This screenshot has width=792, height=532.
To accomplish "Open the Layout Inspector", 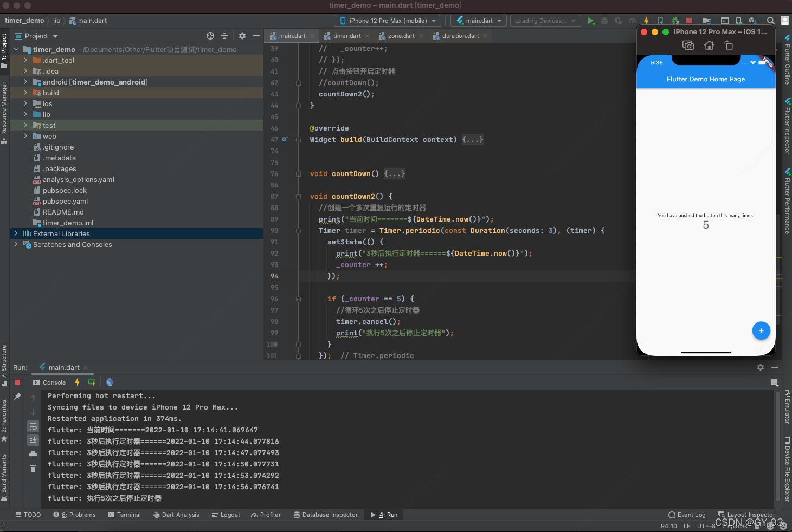I will point(746,515).
